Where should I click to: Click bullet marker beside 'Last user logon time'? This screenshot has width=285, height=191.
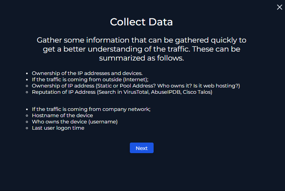(x=27, y=128)
